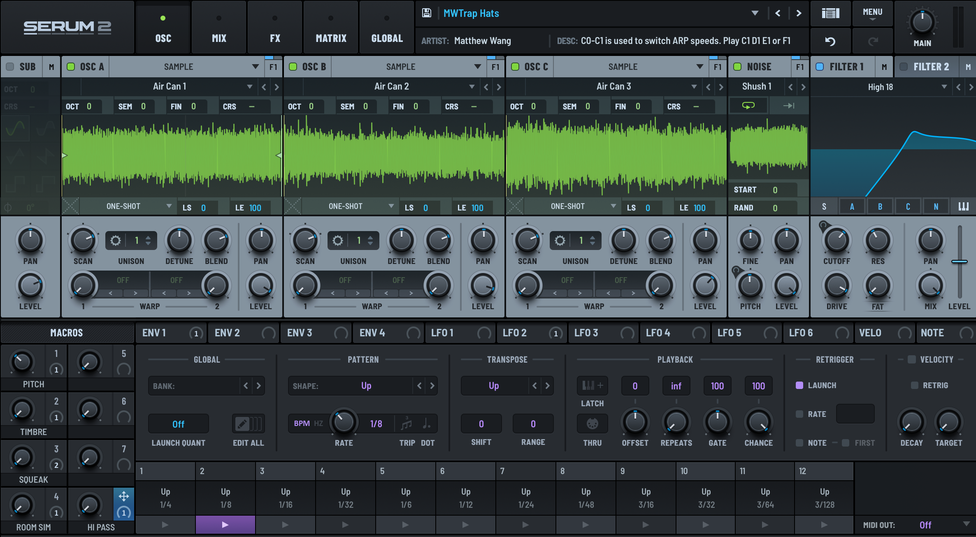
Task: Switch to the MIX tab
Action: [x=219, y=27]
